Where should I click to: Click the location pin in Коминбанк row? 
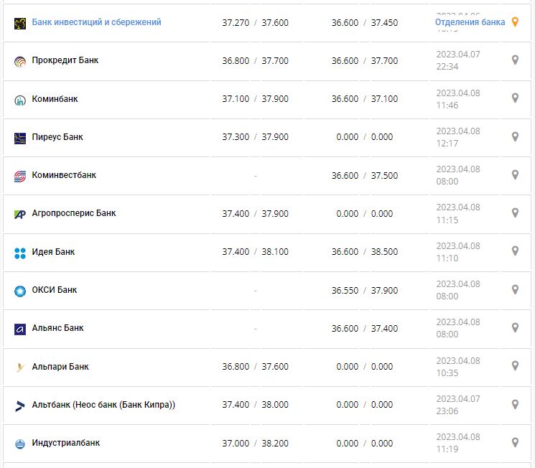pos(515,98)
